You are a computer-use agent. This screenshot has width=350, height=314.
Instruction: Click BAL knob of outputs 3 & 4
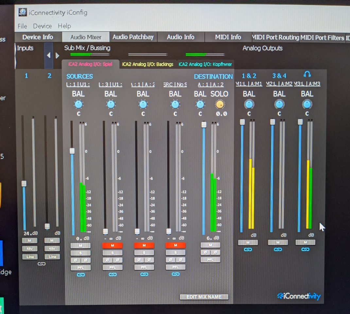tap(279, 104)
